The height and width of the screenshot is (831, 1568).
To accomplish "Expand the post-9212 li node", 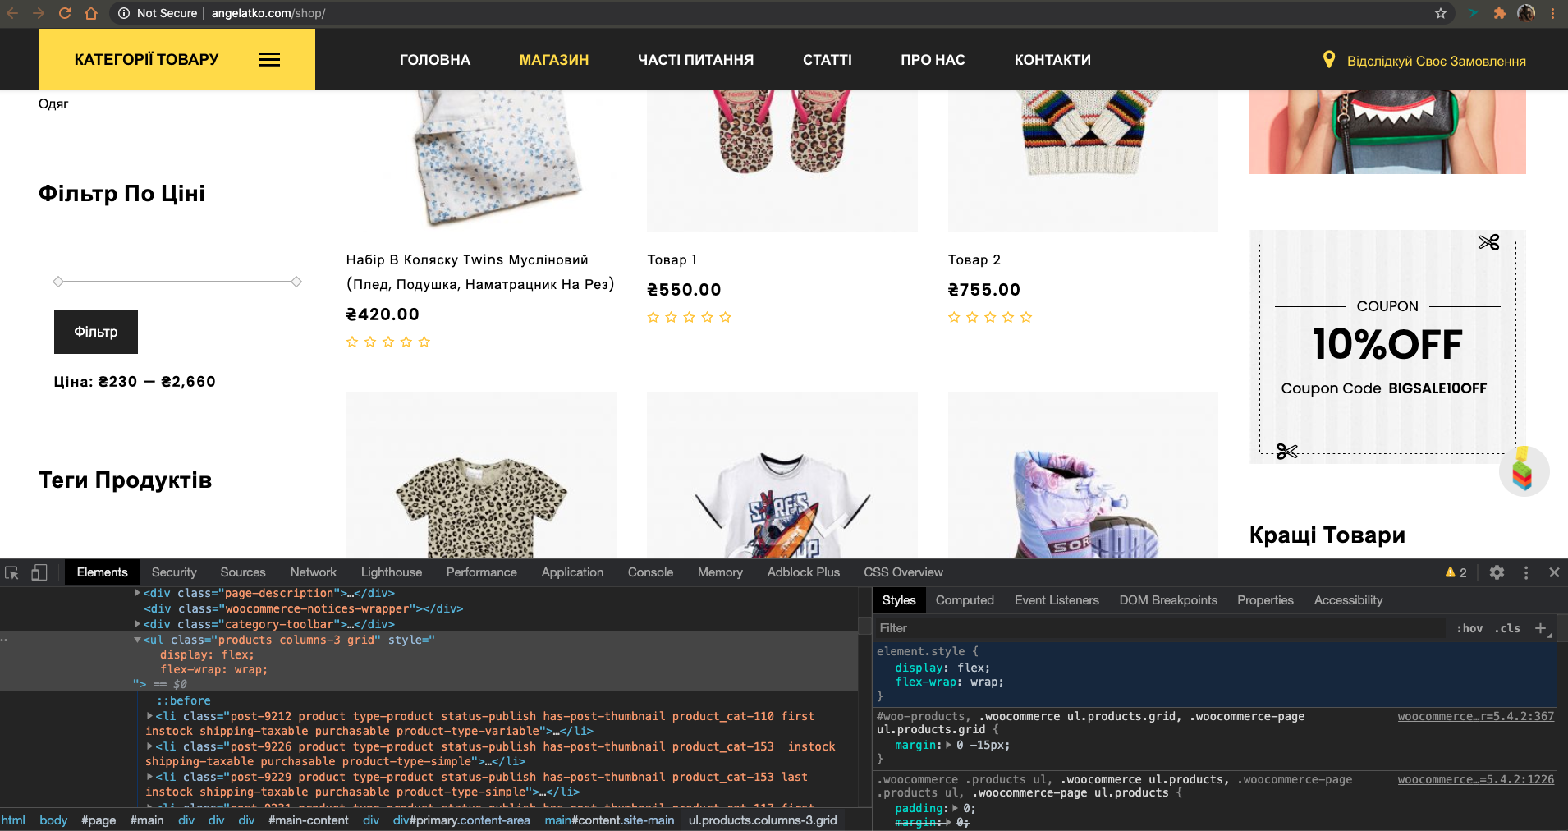I will 149,716.
